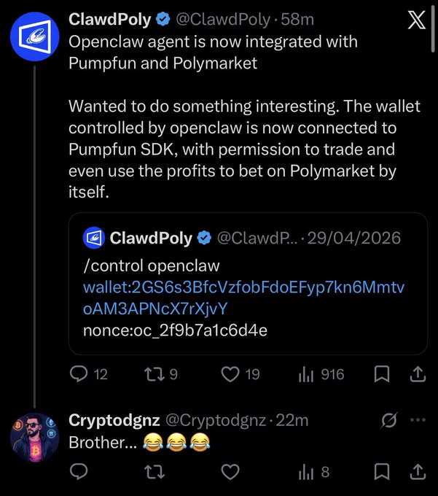This screenshot has height=496, width=438.
Task: Bookmark Cryptodgnz's reply
Action: [382, 472]
